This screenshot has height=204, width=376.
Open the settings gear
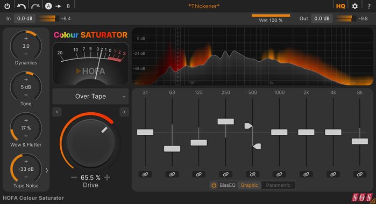tap(355, 6)
